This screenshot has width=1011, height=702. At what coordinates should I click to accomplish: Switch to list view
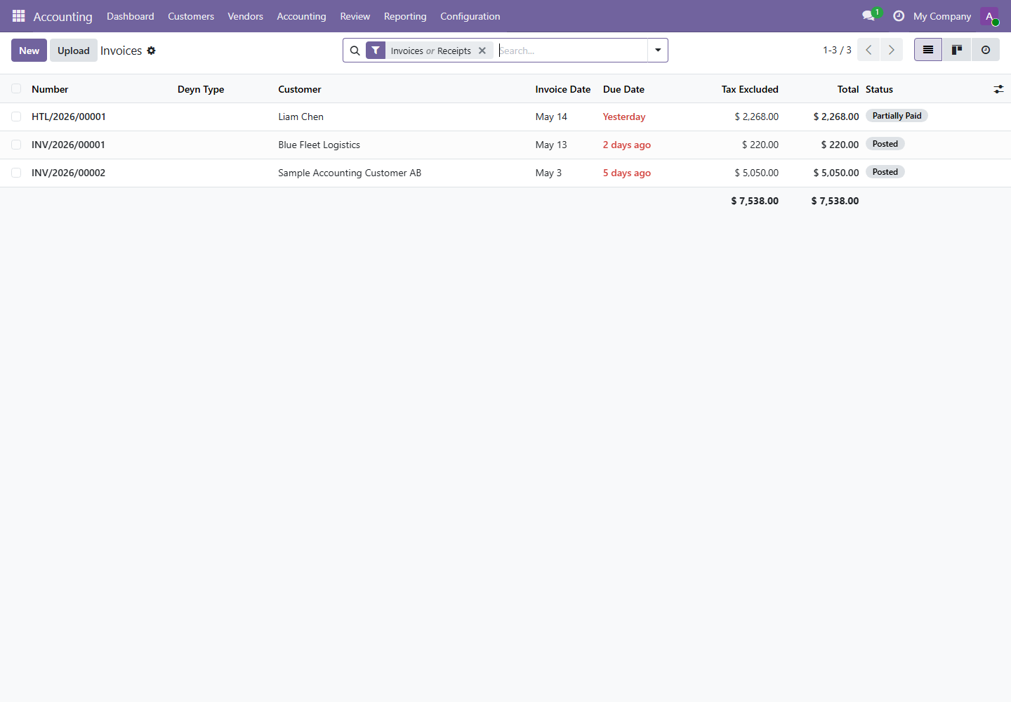[x=928, y=50]
